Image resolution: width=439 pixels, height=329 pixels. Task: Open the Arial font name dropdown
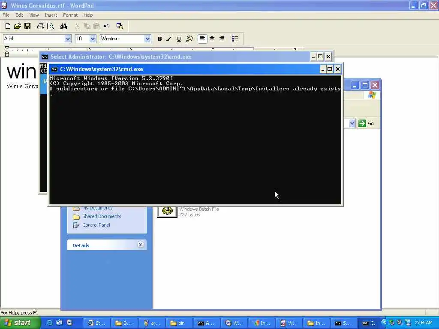[x=68, y=39]
